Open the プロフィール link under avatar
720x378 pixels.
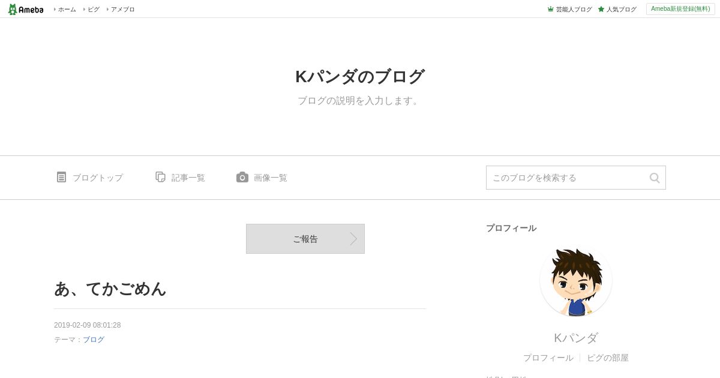click(548, 358)
